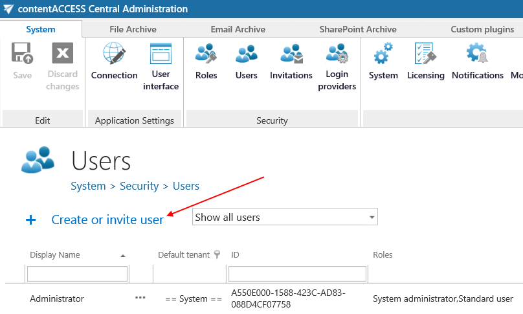Image resolution: width=523 pixels, height=314 pixels.
Task: Open the Administrator row ellipsis menu
Action: tap(140, 298)
